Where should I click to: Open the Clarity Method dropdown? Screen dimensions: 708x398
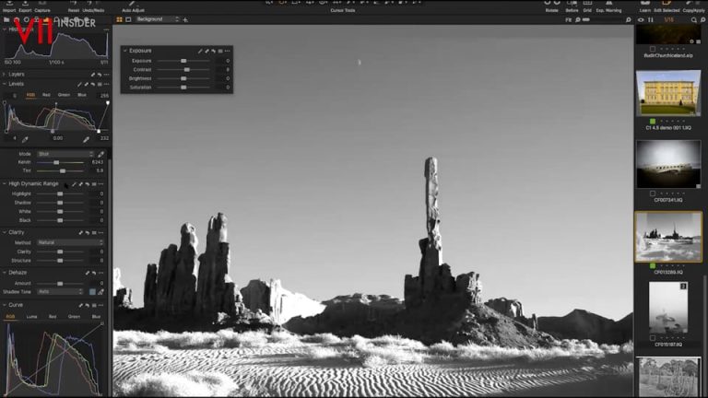[70, 242]
